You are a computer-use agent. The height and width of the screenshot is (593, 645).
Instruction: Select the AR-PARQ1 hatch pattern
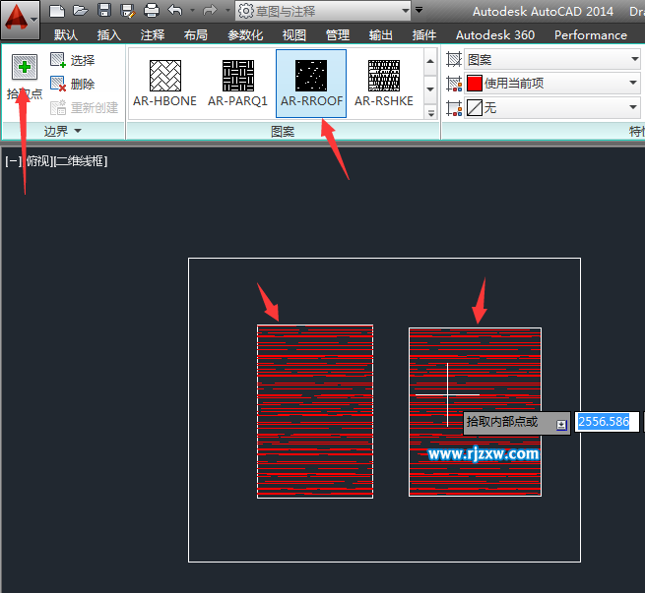pos(237,84)
